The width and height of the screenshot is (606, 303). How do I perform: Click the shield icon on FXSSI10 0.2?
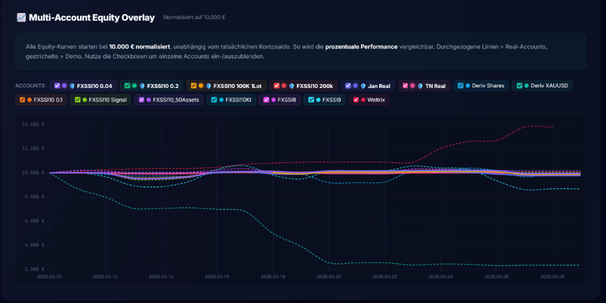coord(142,86)
